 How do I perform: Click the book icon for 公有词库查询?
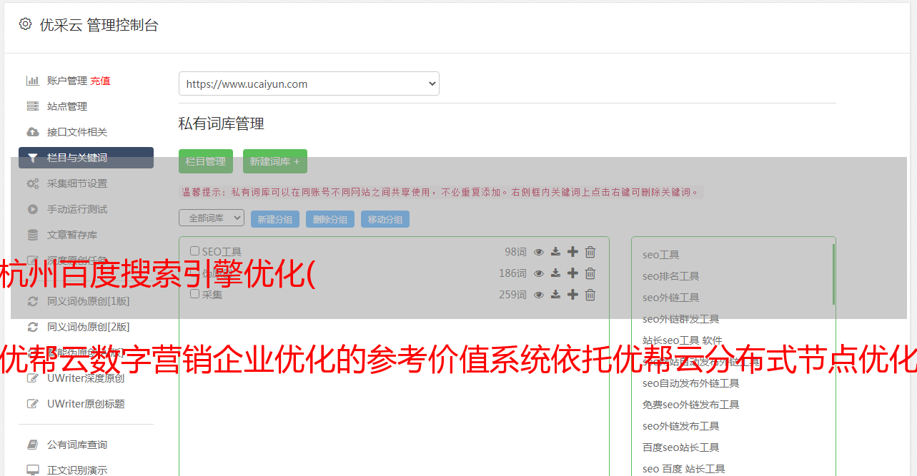point(33,445)
